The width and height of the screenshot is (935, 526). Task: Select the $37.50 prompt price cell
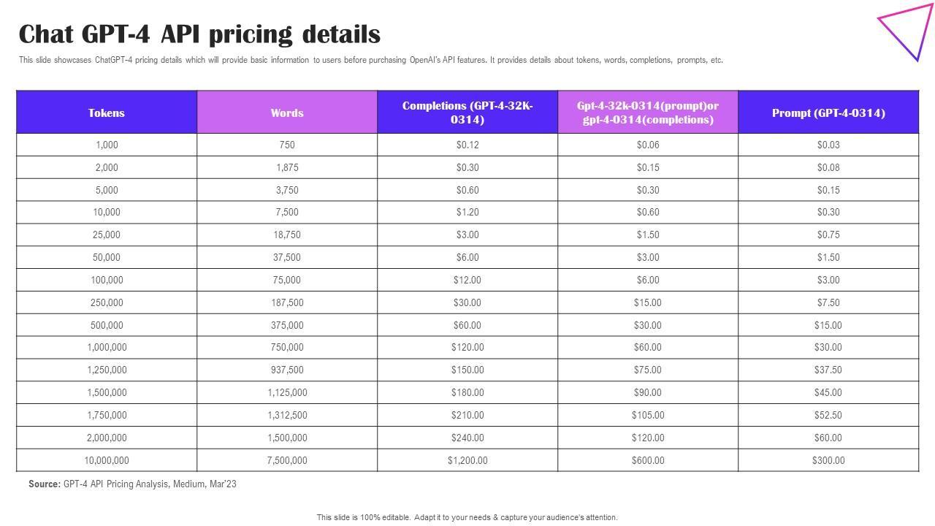point(828,370)
